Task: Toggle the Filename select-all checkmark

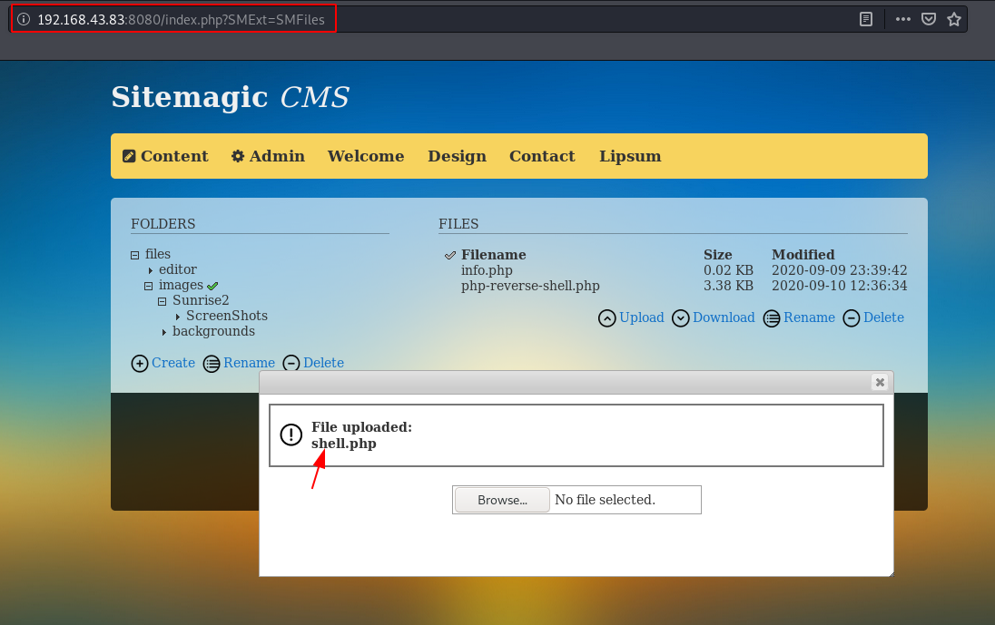Action: (x=450, y=256)
